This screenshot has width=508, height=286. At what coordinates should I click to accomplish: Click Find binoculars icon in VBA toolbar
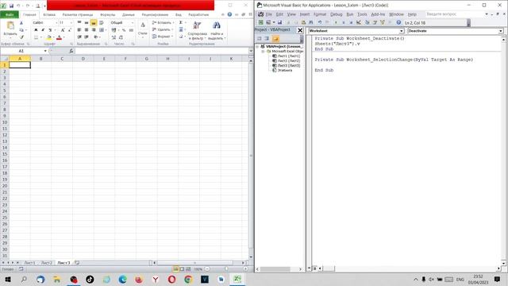[311, 22]
